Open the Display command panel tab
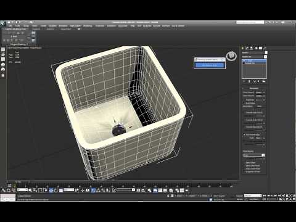The height and width of the screenshot is (222, 296). [x=260, y=48]
